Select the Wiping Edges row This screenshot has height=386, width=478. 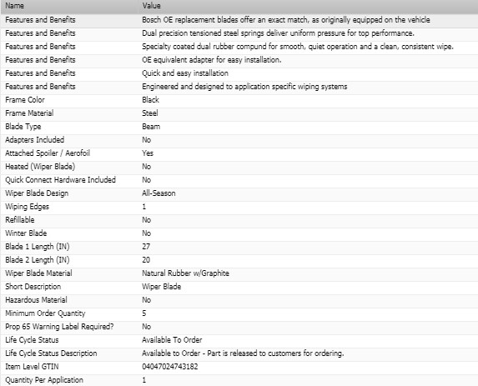click(x=239, y=207)
